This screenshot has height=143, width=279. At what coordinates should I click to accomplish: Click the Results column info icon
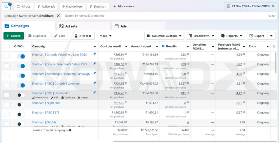click(163, 46)
